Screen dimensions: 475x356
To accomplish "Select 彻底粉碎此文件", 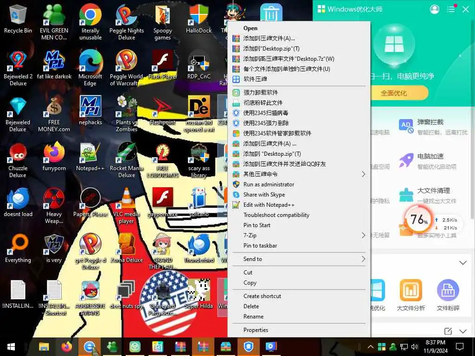I will 299,102.
